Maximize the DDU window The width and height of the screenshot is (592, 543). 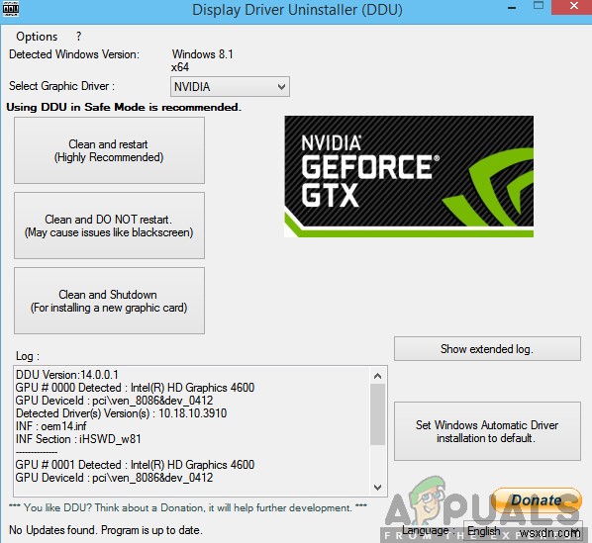click(539, 5)
